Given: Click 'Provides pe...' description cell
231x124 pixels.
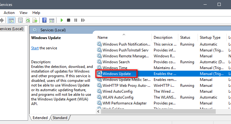Looking at the screenshot, I should click(165, 103).
